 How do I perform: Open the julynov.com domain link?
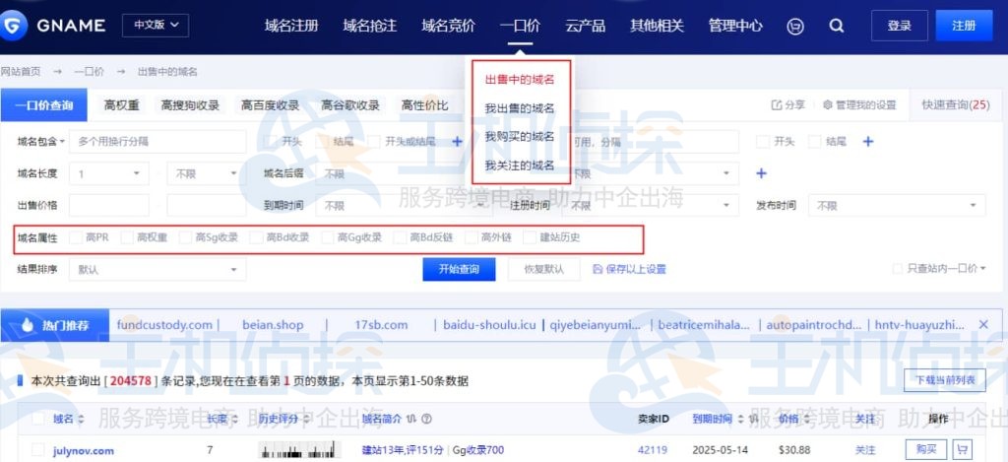tap(84, 450)
